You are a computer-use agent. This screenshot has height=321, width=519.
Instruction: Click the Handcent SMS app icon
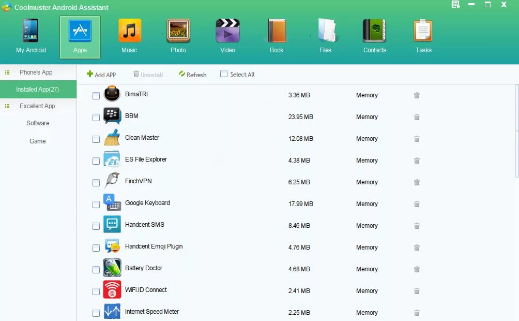112,224
